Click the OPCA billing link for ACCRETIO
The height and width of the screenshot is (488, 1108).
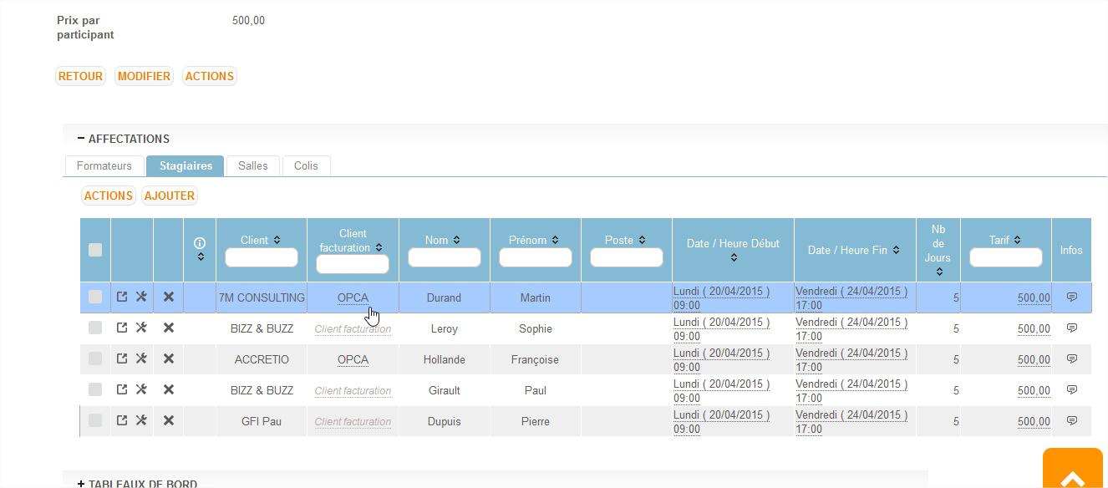pos(353,359)
